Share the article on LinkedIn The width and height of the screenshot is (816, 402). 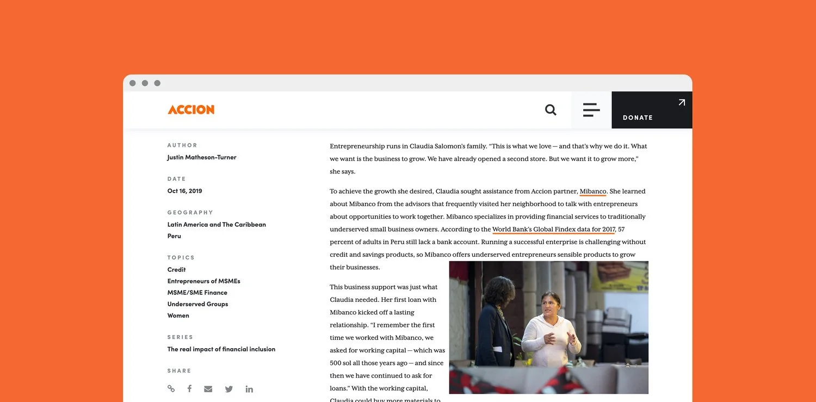pyautogui.click(x=249, y=389)
